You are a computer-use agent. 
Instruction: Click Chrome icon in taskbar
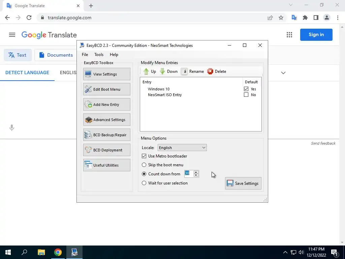click(58, 252)
